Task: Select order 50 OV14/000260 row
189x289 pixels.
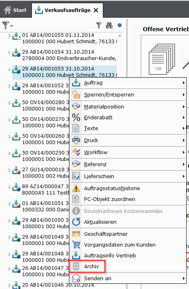Action: (41, 139)
